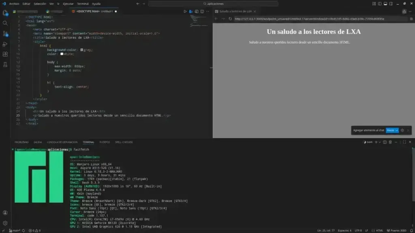Select indentation Espacios: 4 in status bar

(344, 231)
